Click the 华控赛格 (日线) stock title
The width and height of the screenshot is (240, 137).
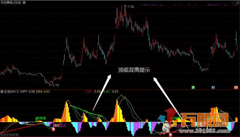click(11, 3)
